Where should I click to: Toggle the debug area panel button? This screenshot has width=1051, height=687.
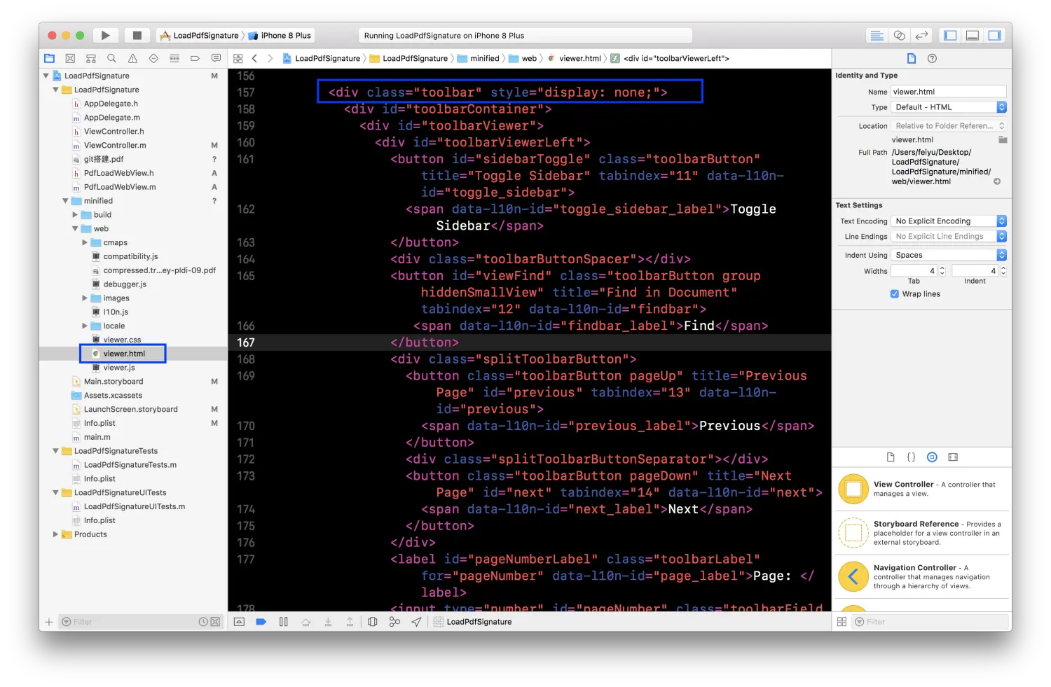(x=973, y=35)
